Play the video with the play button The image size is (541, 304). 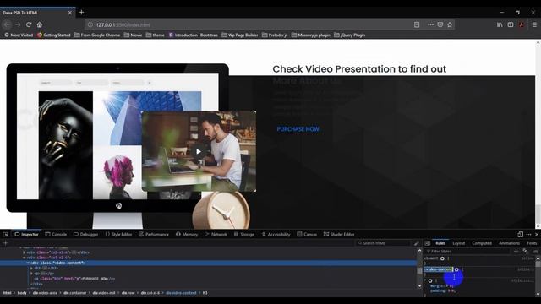coord(199,152)
